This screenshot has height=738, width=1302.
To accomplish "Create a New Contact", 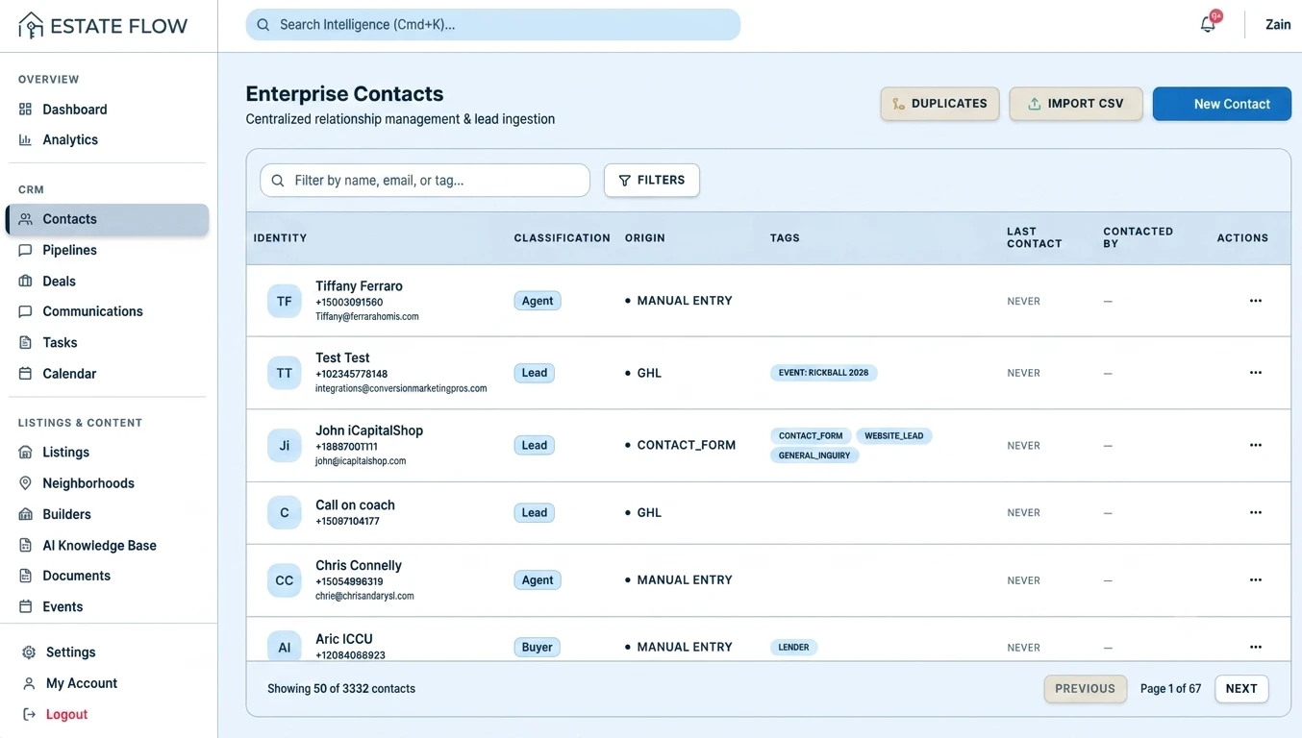I will 1221,104.
